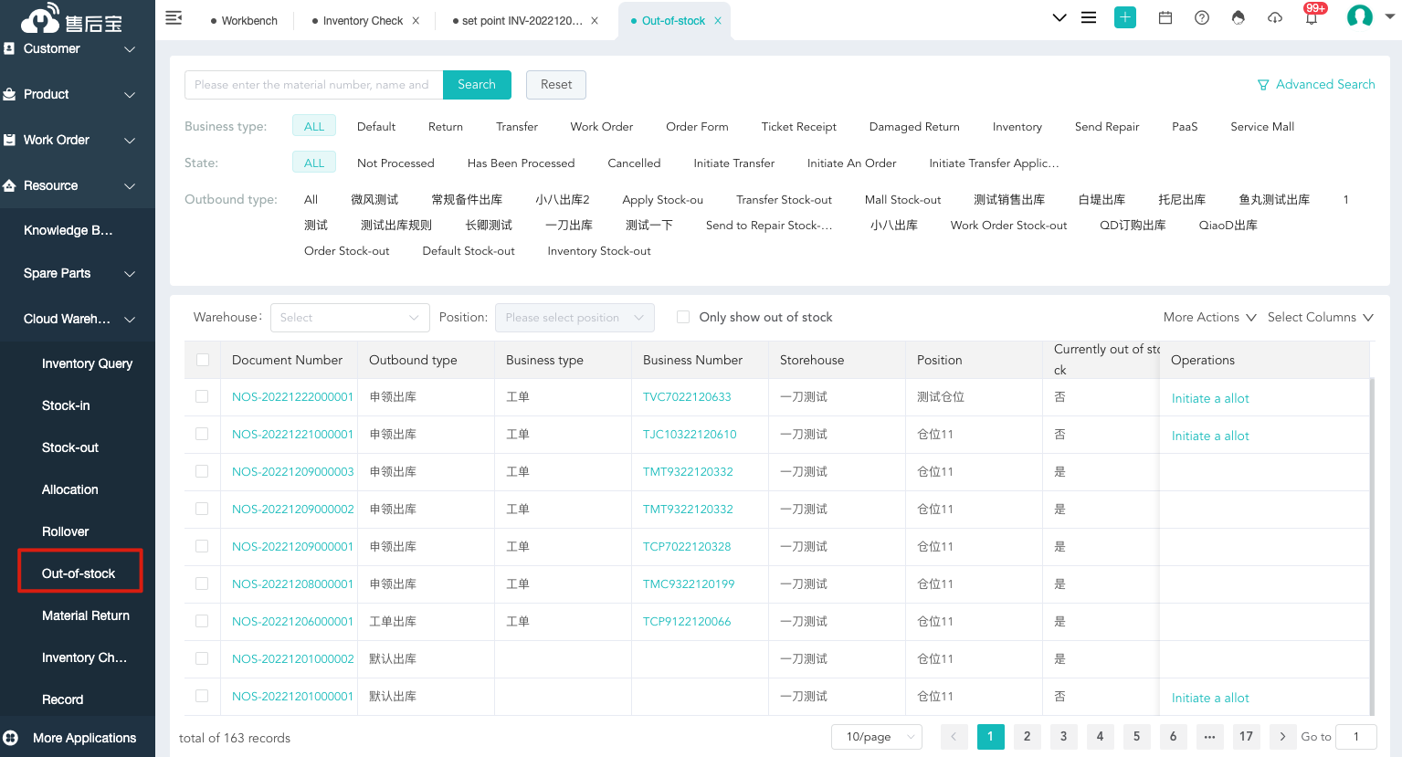The image size is (1402, 757).
Task: Open Material Return in the sidebar
Action: [x=86, y=615]
